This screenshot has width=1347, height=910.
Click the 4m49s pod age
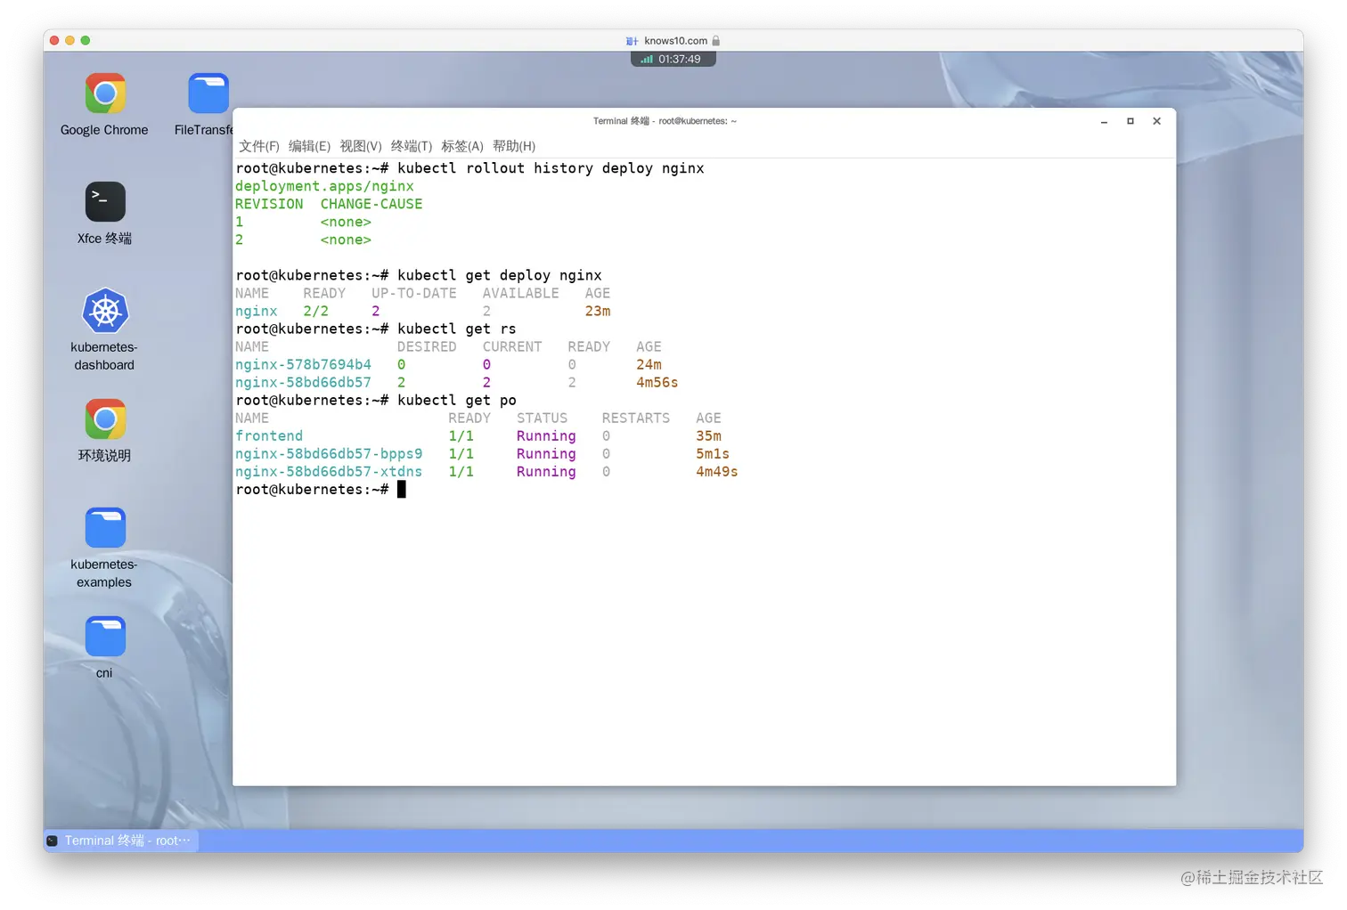click(x=717, y=471)
